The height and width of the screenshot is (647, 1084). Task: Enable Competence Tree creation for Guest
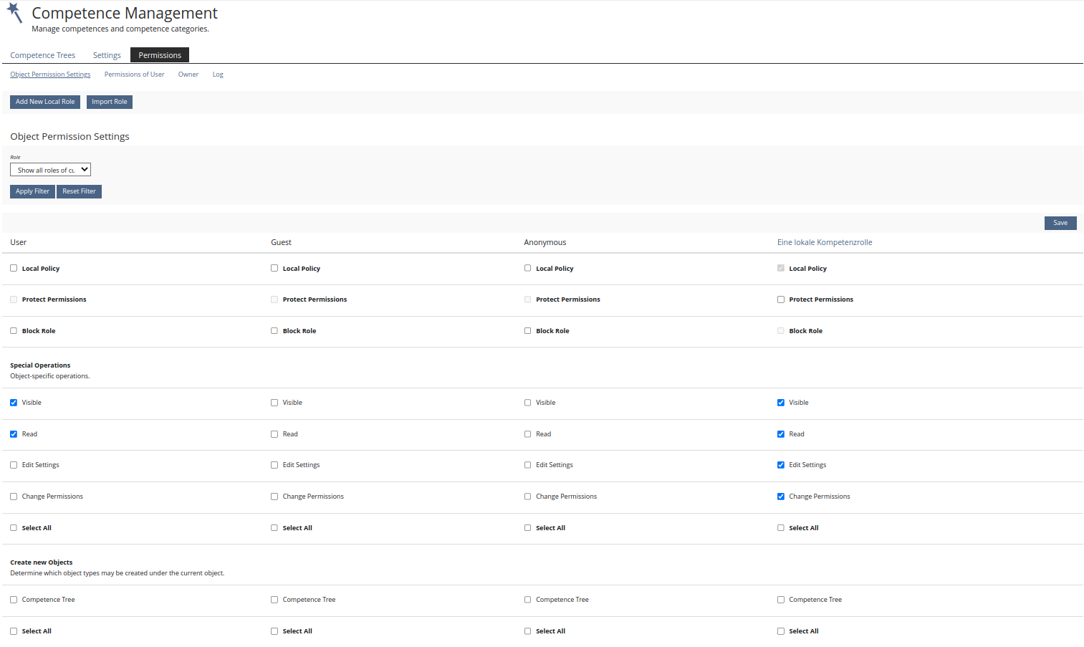(274, 600)
